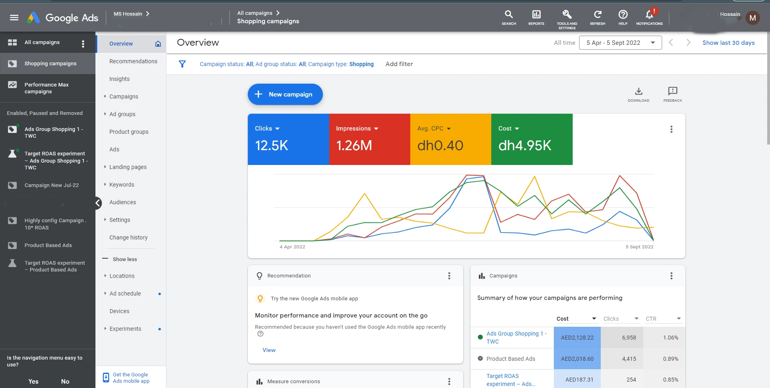770x388 pixels.
Task: Click the Campaign status filter text
Action: click(x=226, y=64)
